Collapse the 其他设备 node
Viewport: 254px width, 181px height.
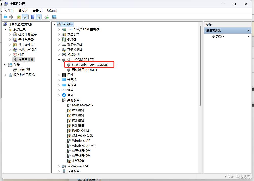click(x=59, y=100)
